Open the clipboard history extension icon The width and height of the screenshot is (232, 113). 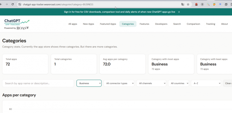(x=226, y=5)
